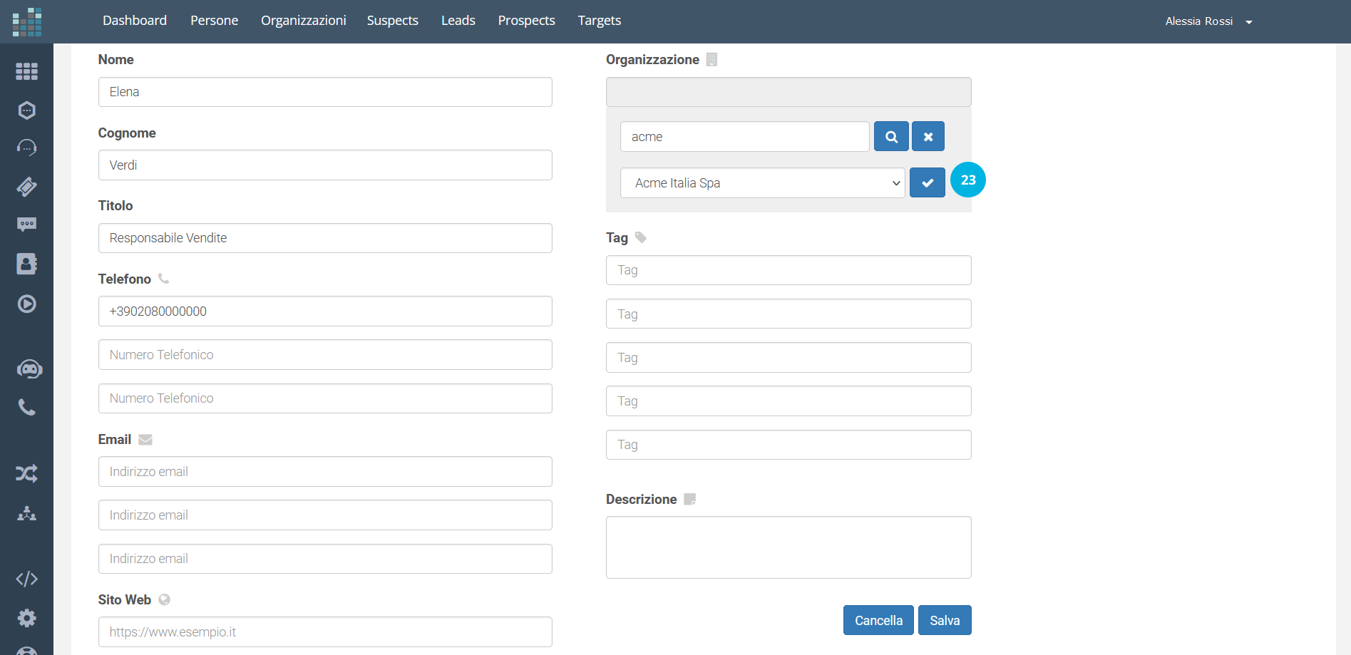Focus the third Numero Telefonico field
Screen dimensions: 1351x655
[x=325, y=398]
